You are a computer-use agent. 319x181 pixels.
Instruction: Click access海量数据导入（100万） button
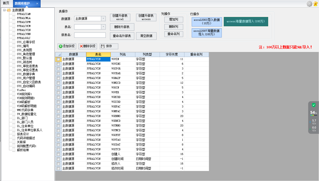tap(246, 21)
